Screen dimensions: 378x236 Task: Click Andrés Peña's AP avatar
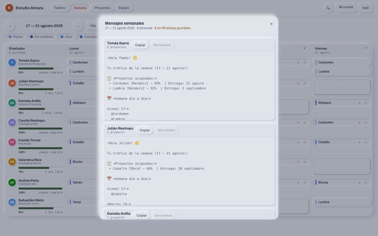tap(12, 183)
